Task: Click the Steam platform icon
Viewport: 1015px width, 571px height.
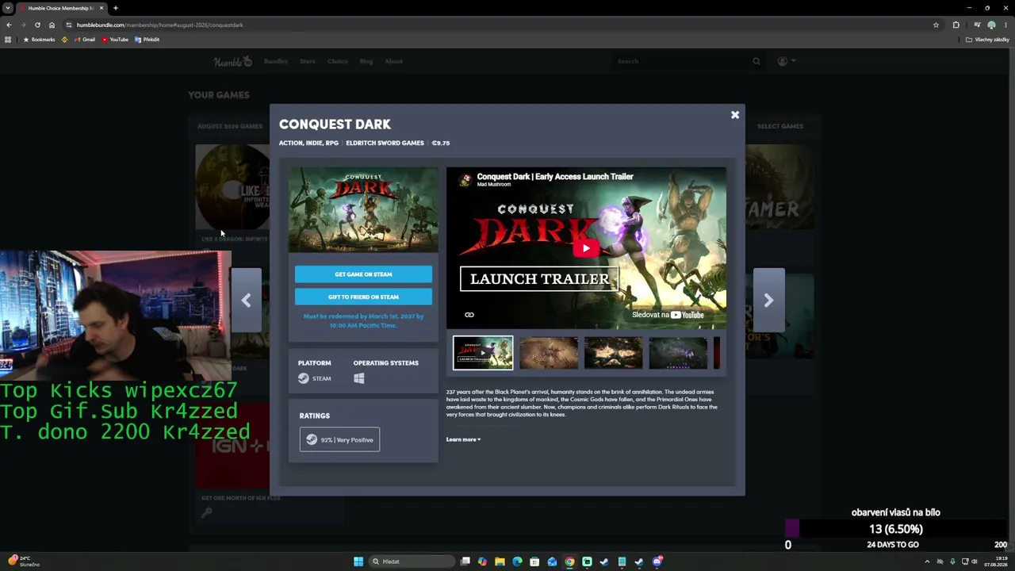Action: 304,378
